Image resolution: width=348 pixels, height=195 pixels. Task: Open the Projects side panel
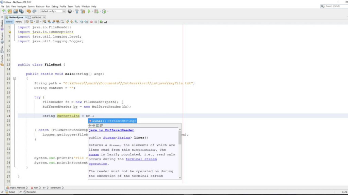click(x=2, y=60)
